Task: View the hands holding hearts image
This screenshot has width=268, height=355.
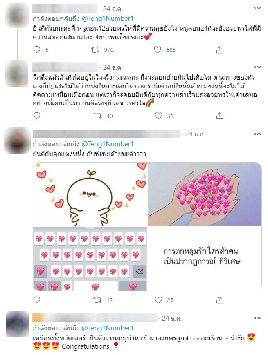Action: pyautogui.click(x=205, y=194)
